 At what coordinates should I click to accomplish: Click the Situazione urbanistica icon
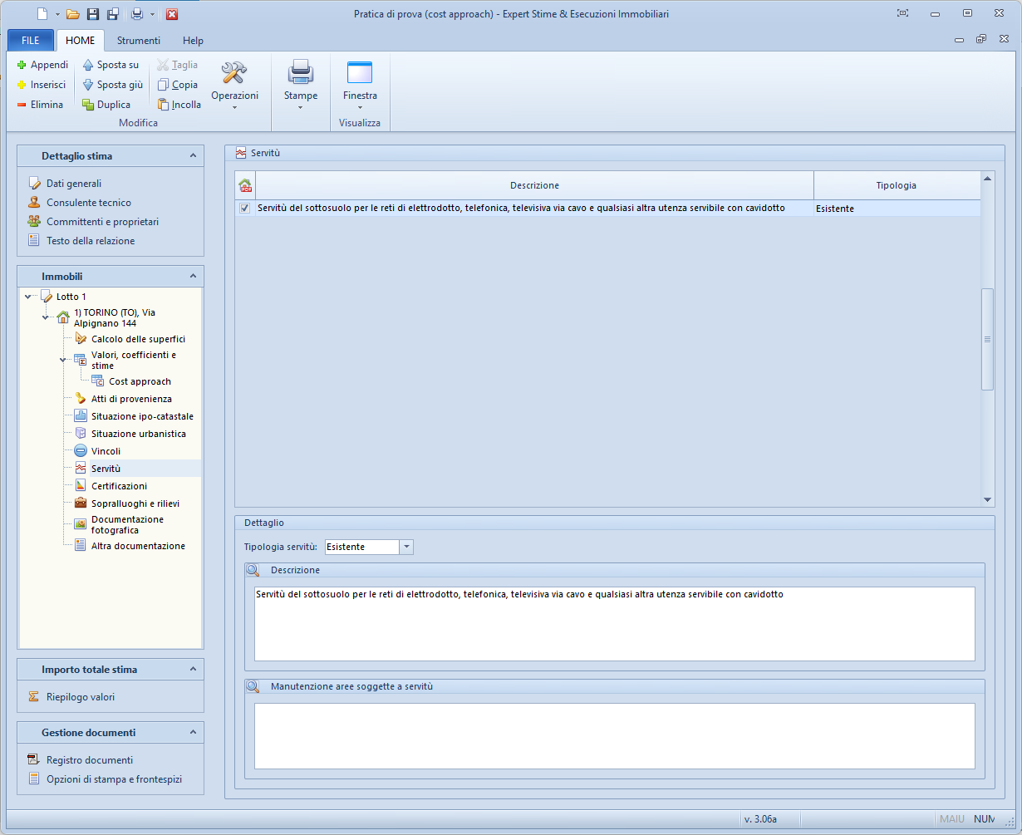pyautogui.click(x=81, y=434)
